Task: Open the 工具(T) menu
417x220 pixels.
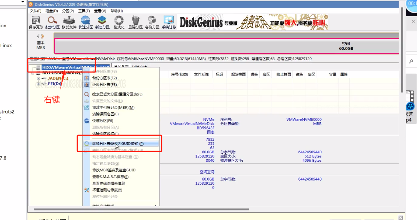Action: click(x=84, y=11)
